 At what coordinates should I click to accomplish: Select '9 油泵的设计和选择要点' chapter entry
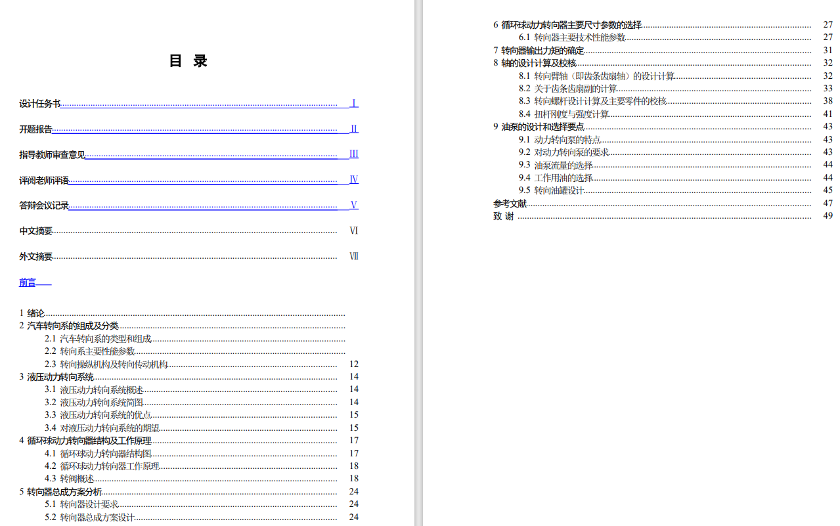(x=663, y=127)
